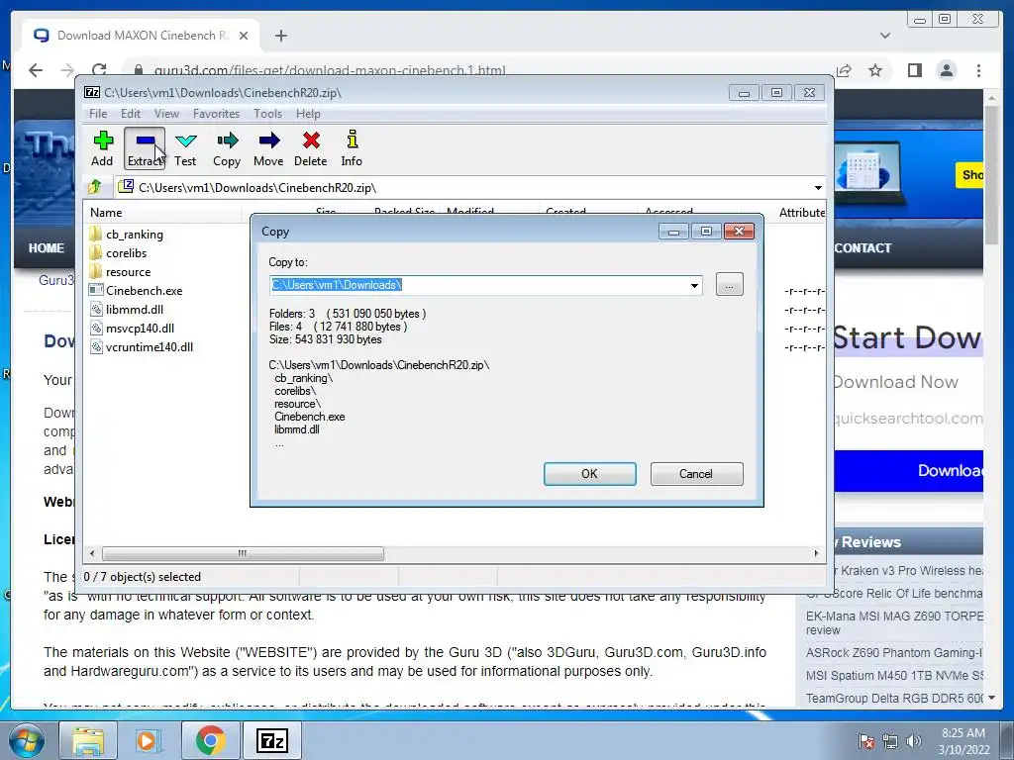Close the Copy dialog with X
Image resolution: width=1014 pixels, height=760 pixels.
pos(739,232)
